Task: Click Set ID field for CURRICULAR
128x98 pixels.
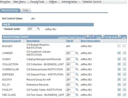Action: [70, 69]
